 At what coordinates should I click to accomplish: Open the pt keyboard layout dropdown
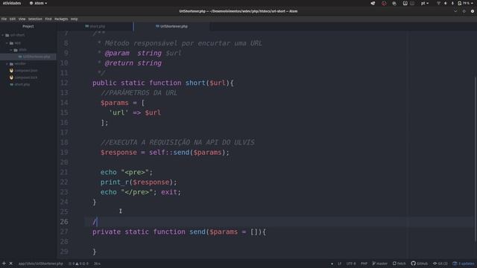(x=424, y=3)
